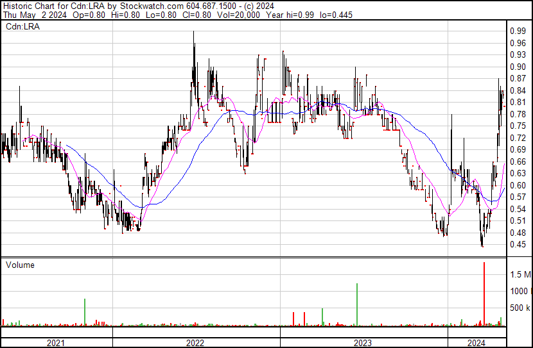This screenshot has height=348, width=533.
Task: Select the 2024 year marker
Action: [x=476, y=343]
